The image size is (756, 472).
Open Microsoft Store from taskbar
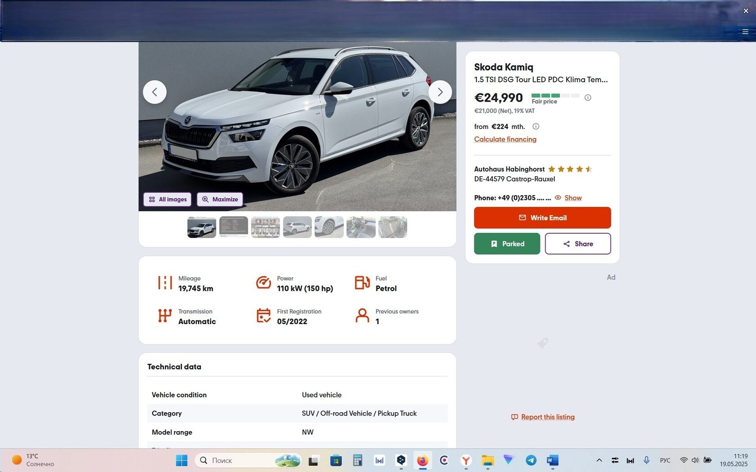click(336, 460)
